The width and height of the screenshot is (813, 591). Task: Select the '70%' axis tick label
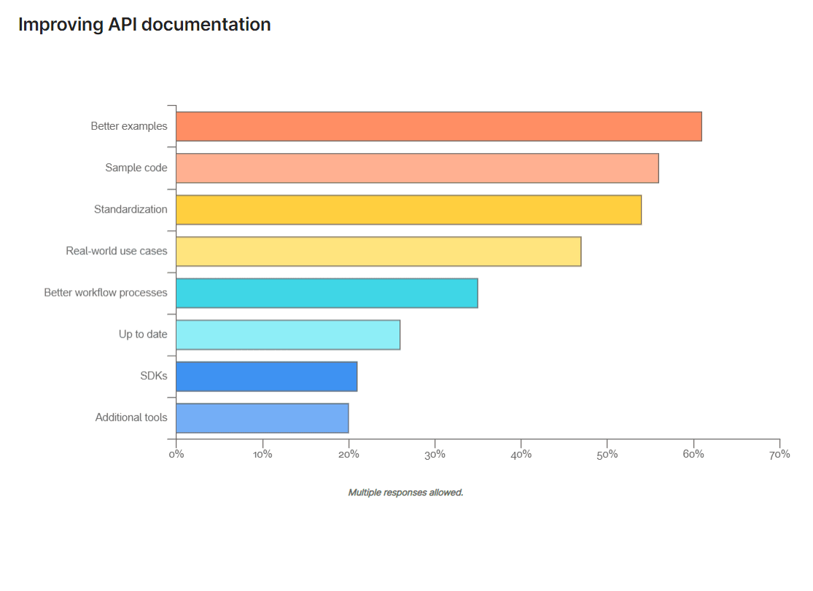(779, 453)
